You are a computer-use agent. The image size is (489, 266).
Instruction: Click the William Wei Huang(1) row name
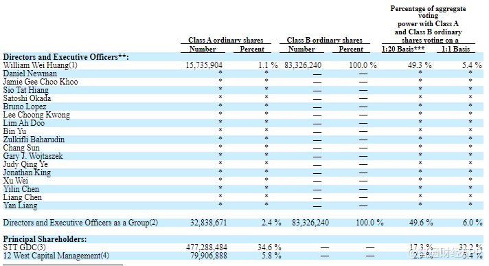[40, 65]
